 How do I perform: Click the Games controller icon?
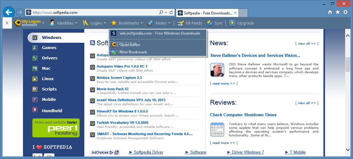click(x=35, y=48)
